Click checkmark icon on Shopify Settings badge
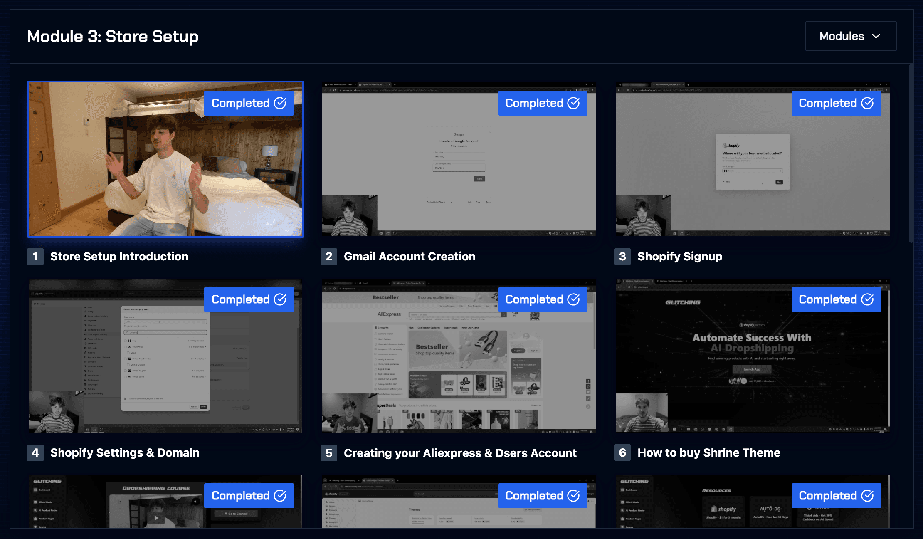Image resolution: width=923 pixels, height=539 pixels. (x=280, y=299)
